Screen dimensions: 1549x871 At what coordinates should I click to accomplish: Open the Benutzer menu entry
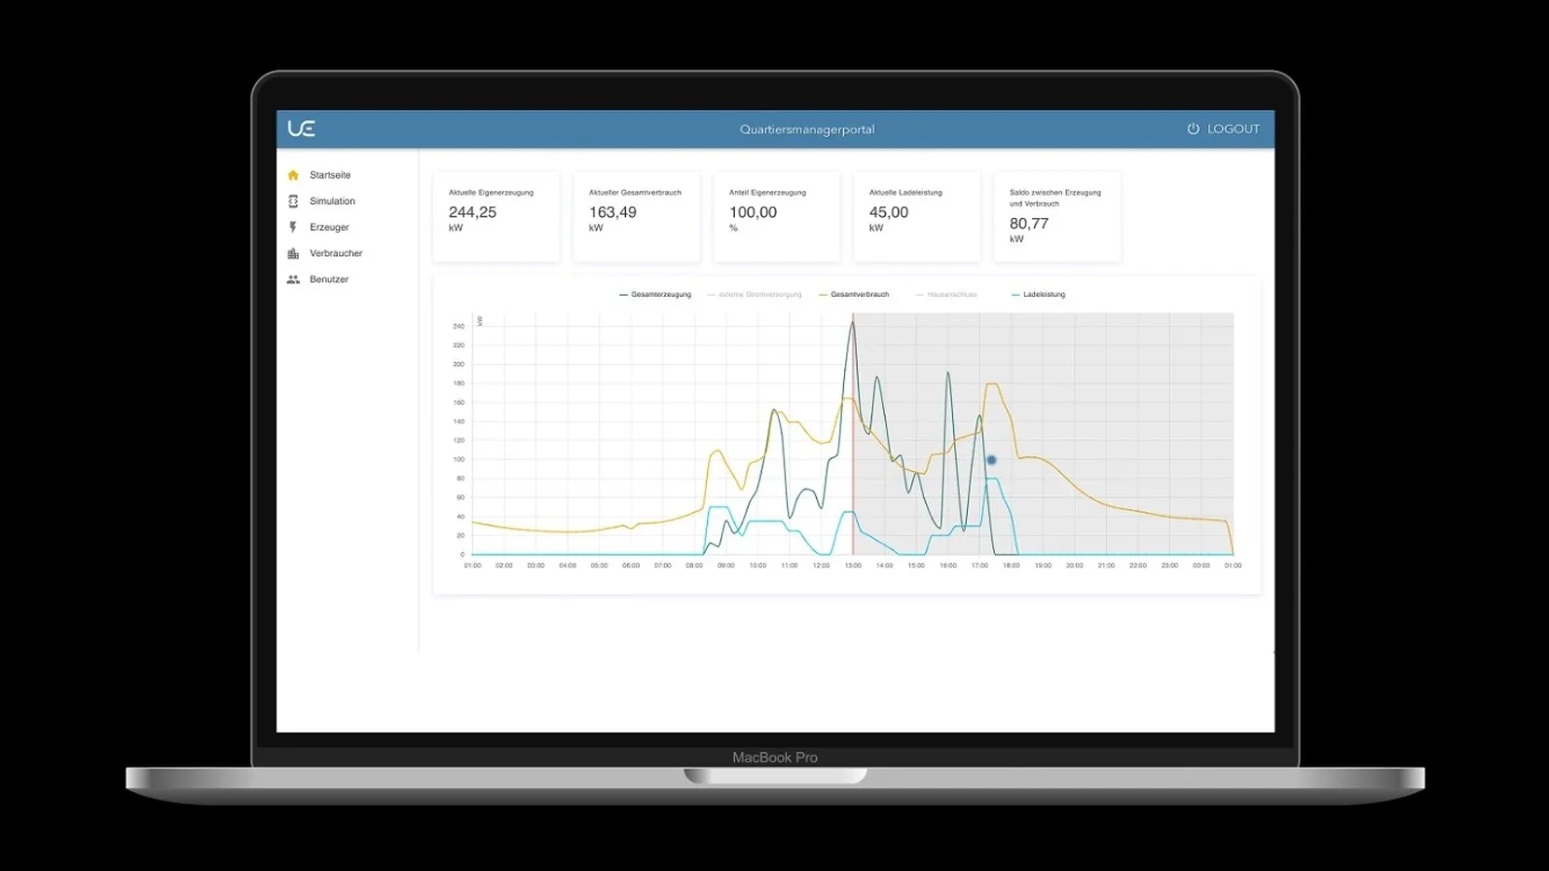pos(329,279)
